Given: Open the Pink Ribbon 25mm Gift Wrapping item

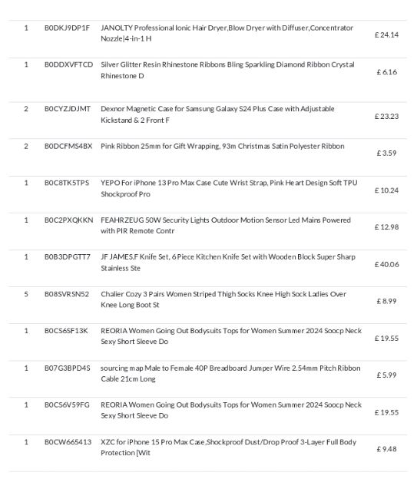Looking at the screenshot, I should coord(222,147).
